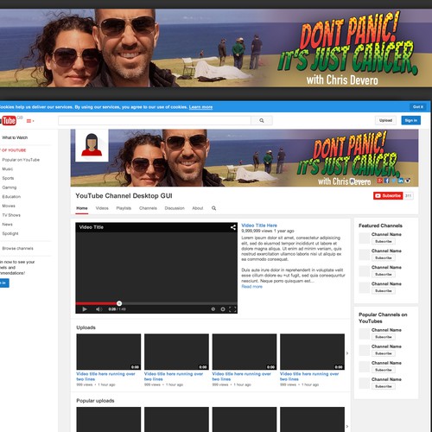Click the Upload button
432x432 pixels.
[x=385, y=120]
